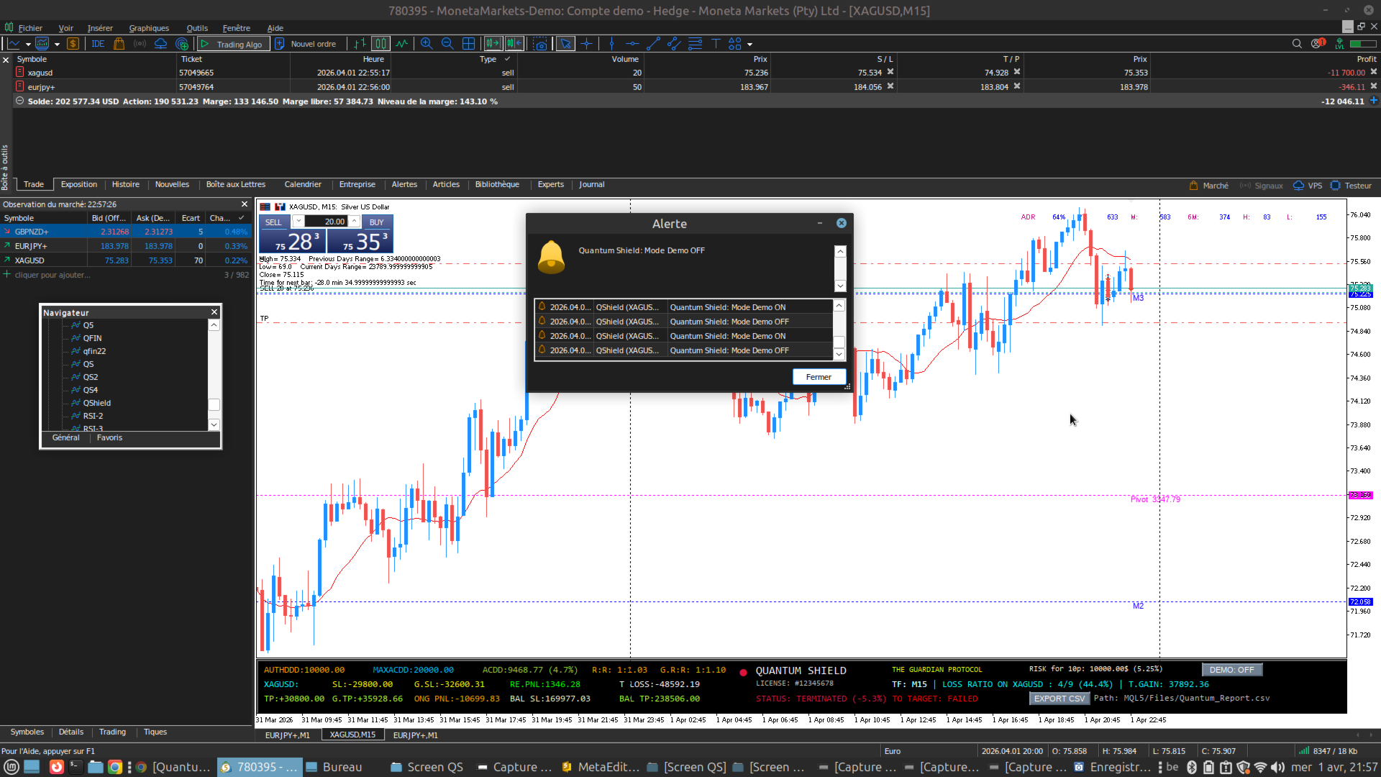Open the Chrome icon in the taskbar
This screenshot has height=777, width=1381.
(114, 767)
